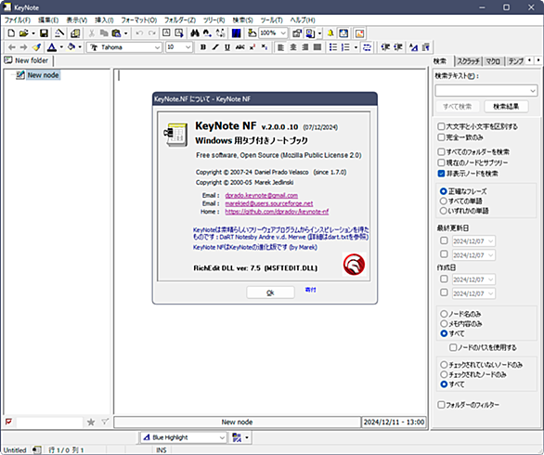Open the font color dropdown arrow
544x455 pixels.
click(61, 47)
